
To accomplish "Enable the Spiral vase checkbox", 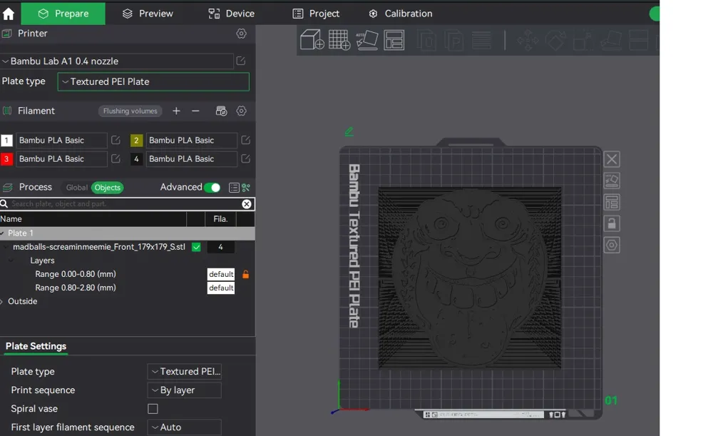I will (153, 409).
